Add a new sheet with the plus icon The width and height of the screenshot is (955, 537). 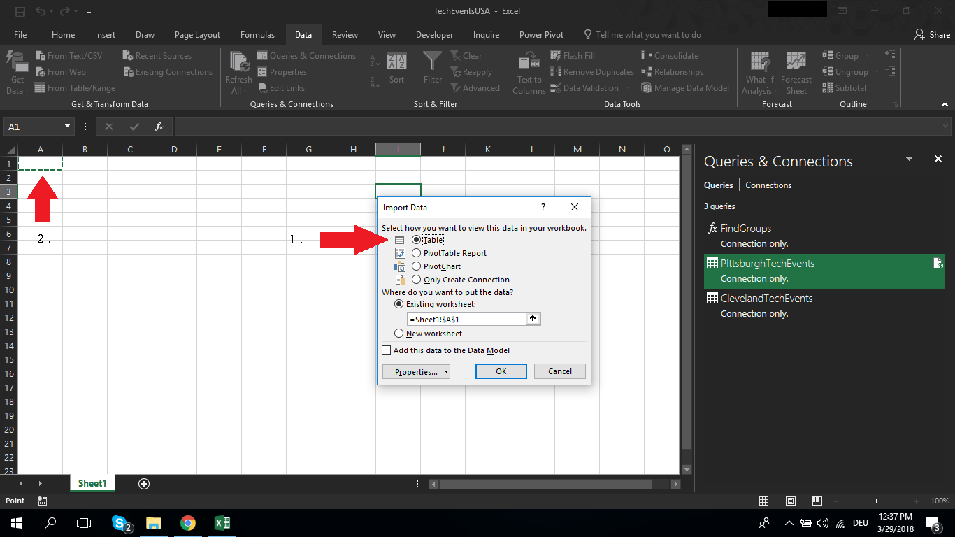click(144, 484)
